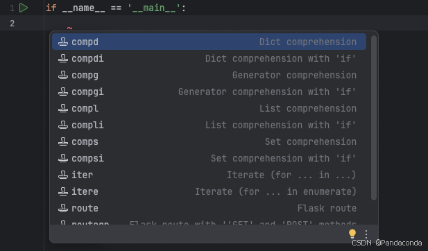428x251 pixels.
Task: Choose the compdi completion entry
Action: (209, 58)
